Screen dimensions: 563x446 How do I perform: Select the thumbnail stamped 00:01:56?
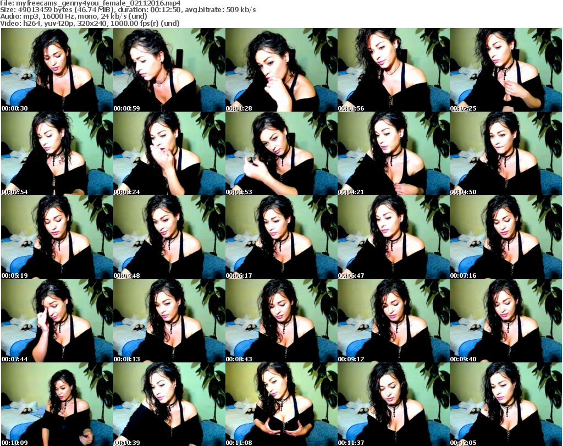click(394, 70)
